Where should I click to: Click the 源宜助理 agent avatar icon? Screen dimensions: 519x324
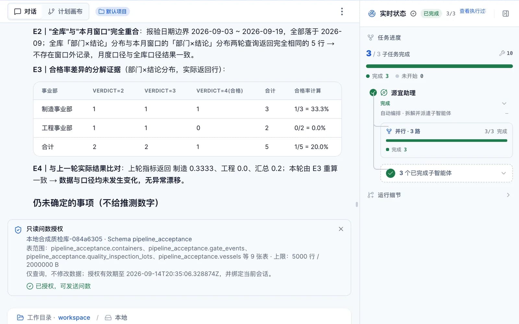pyautogui.click(x=384, y=93)
